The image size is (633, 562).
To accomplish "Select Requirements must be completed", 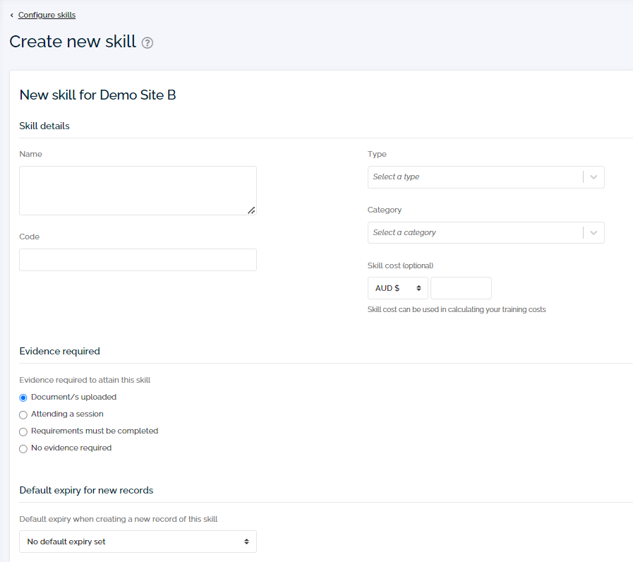I will (23, 431).
